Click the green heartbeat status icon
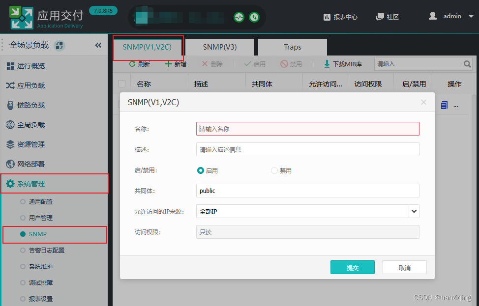Viewport: 479px width, 306px height. 239,17
